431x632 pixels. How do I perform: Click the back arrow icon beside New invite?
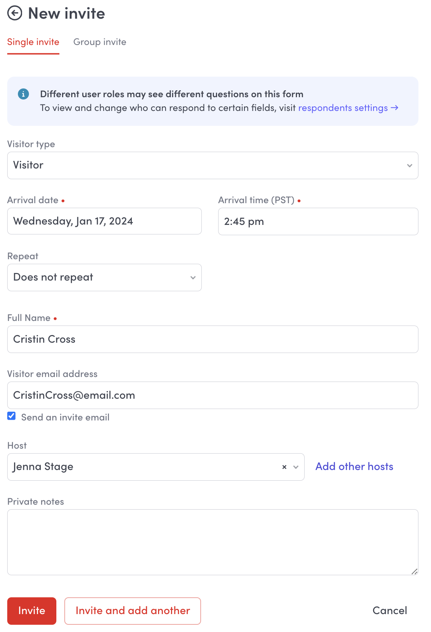click(15, 13)
